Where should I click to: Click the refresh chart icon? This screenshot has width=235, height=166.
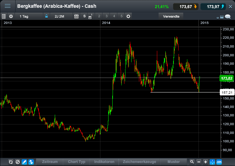click(x=11, y=162)
